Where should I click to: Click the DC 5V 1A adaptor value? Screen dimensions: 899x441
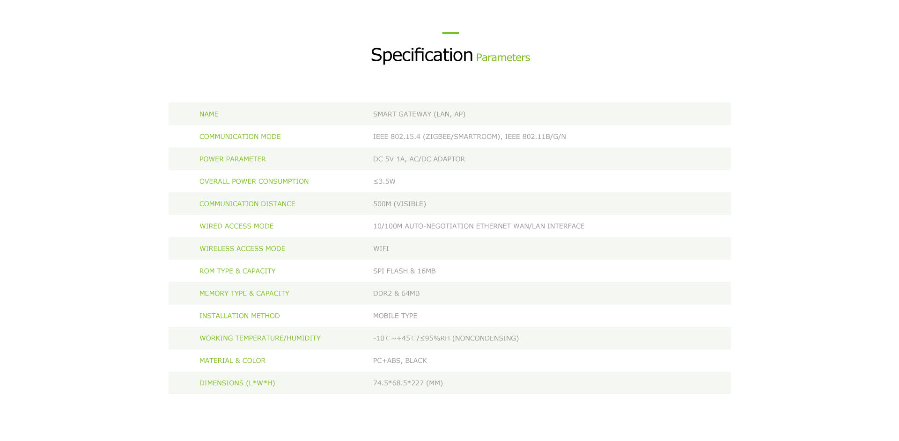pyautogui.click(x=419, y=159)
